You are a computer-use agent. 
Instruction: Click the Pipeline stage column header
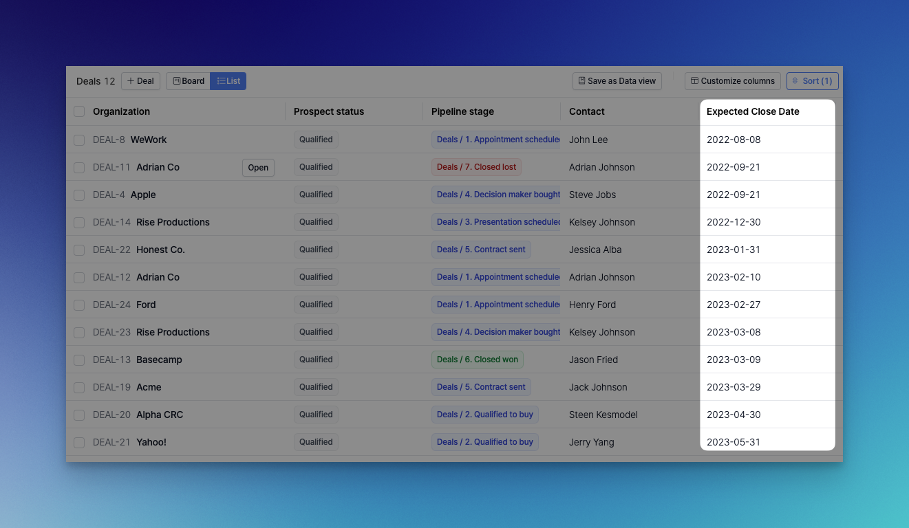pyautogui.click(x=462, y=111)
